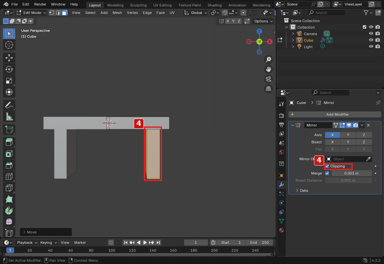Image resolution: width=384 pixels, height=264 pixels.
Task: Expand the Light tree item
Action: point(293,47)
